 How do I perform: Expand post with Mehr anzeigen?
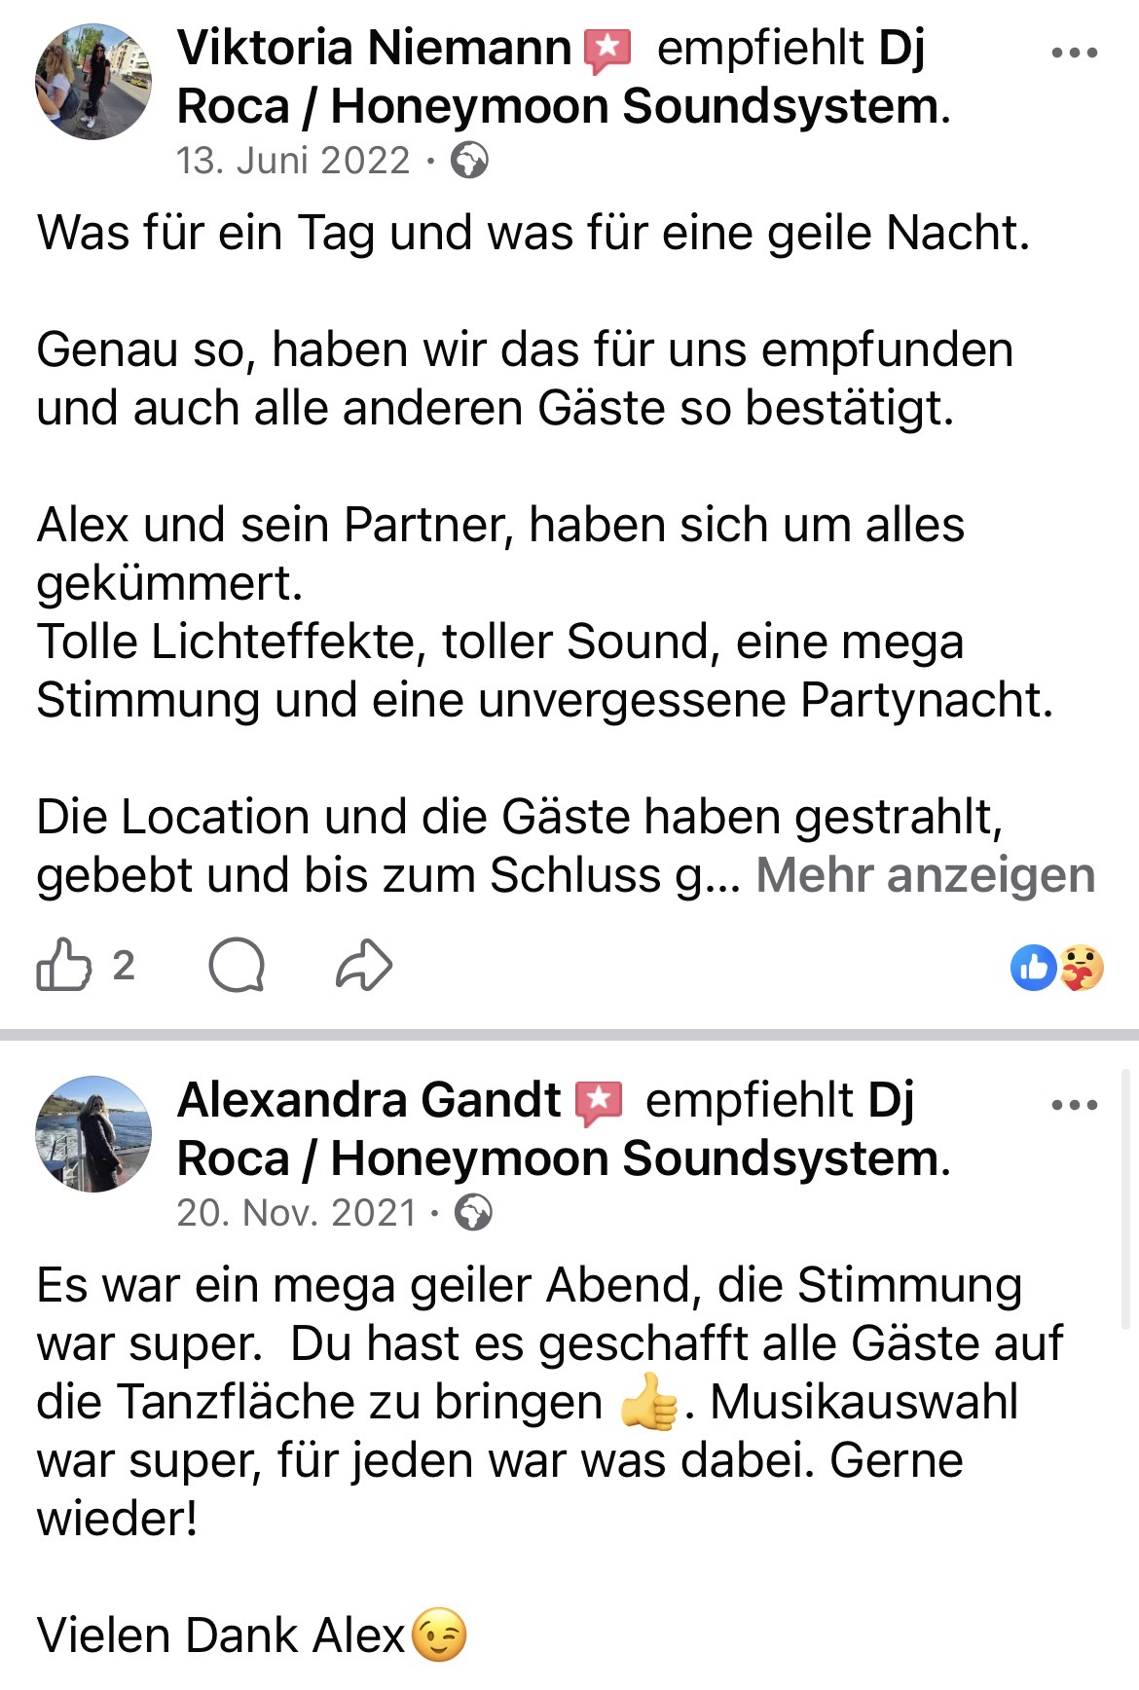tap(926, 874)
